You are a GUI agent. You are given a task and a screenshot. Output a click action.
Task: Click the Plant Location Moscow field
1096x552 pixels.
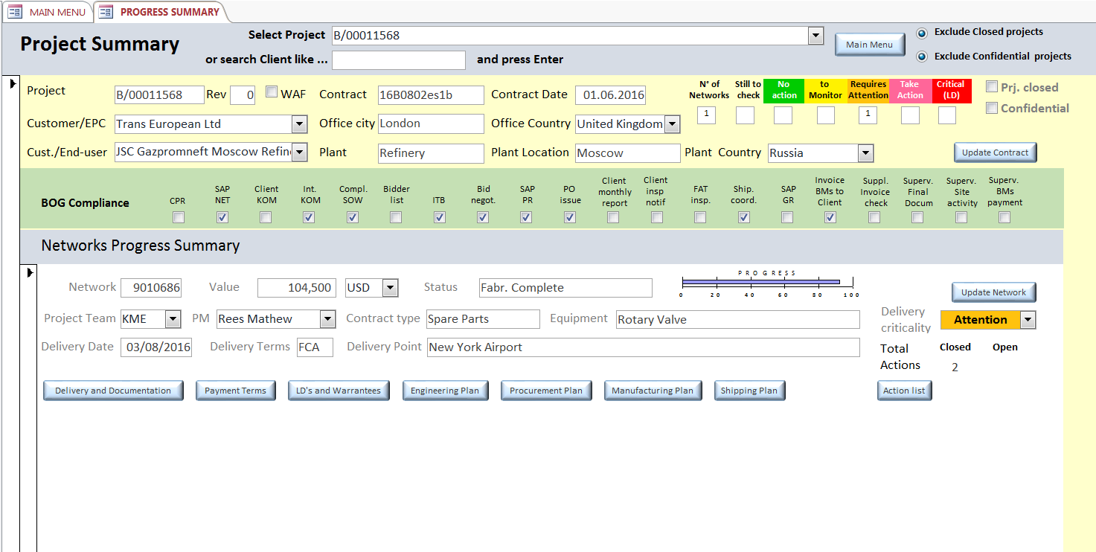pos(627,153)
